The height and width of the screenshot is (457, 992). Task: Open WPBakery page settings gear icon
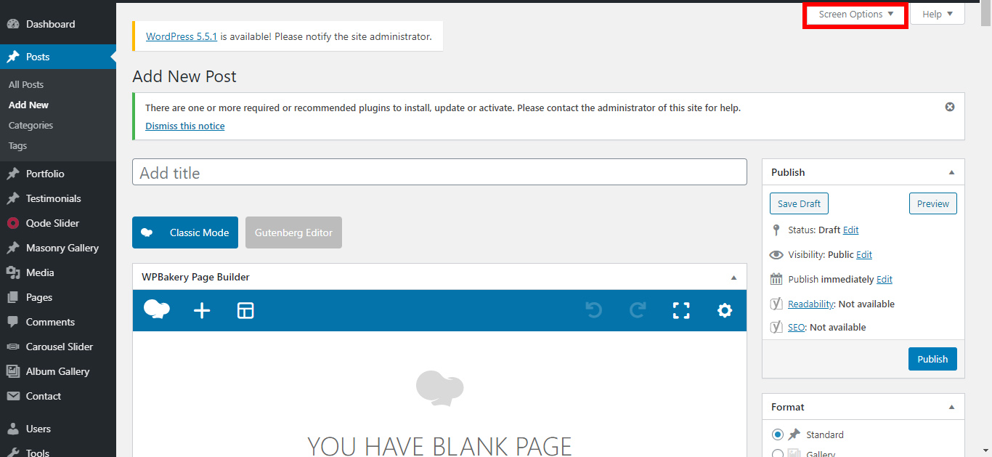725,311
